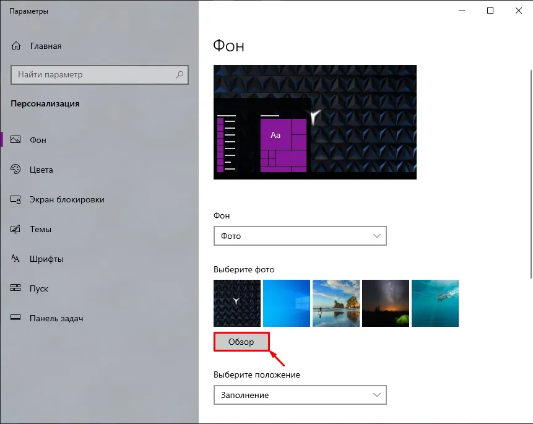Choose the night sky tent wallpaper thumbnail
533x424 pixels.
coord(386,303)
